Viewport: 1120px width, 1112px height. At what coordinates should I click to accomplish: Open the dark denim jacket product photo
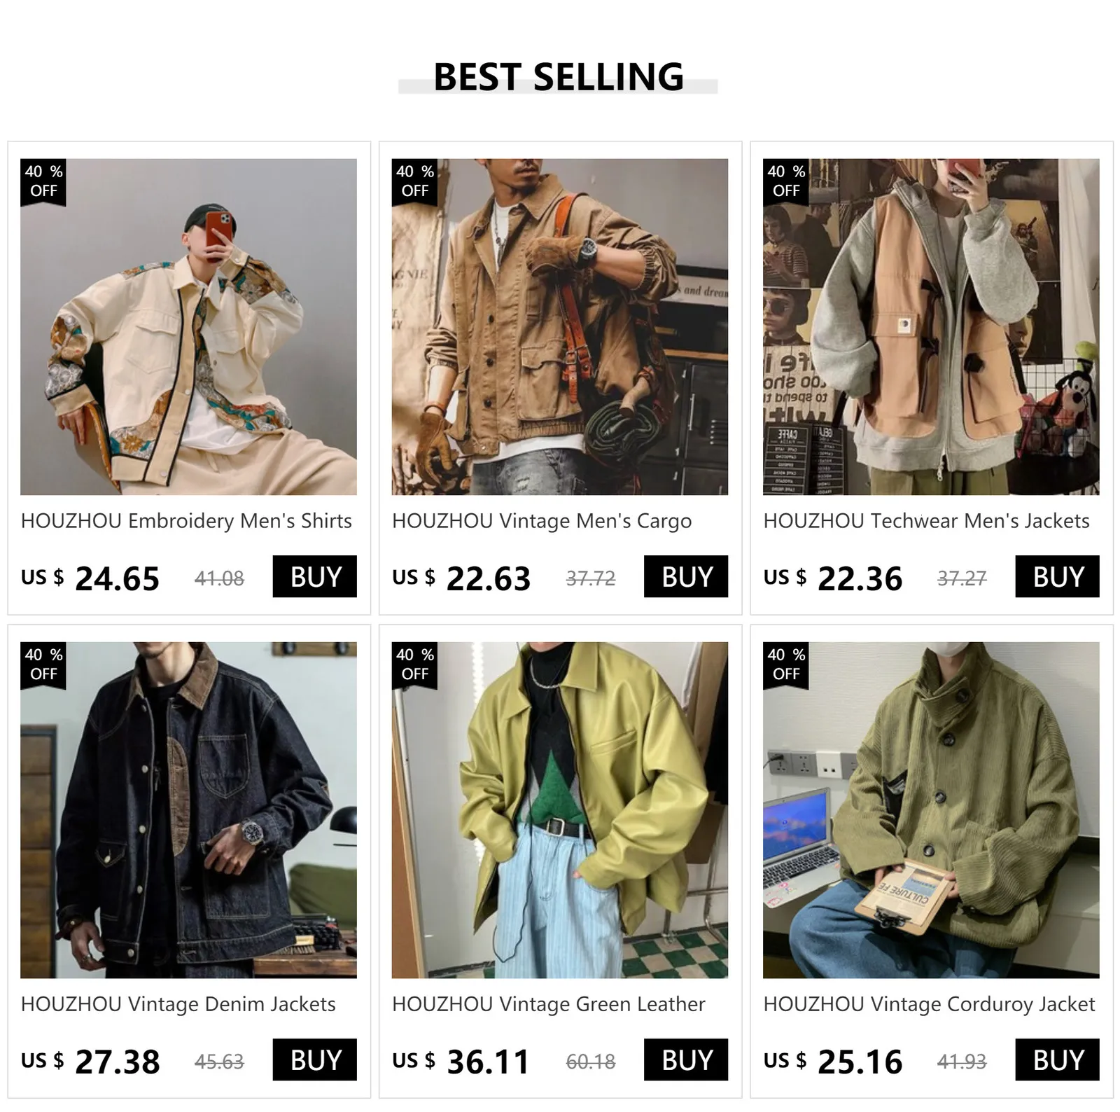point(188,810)
